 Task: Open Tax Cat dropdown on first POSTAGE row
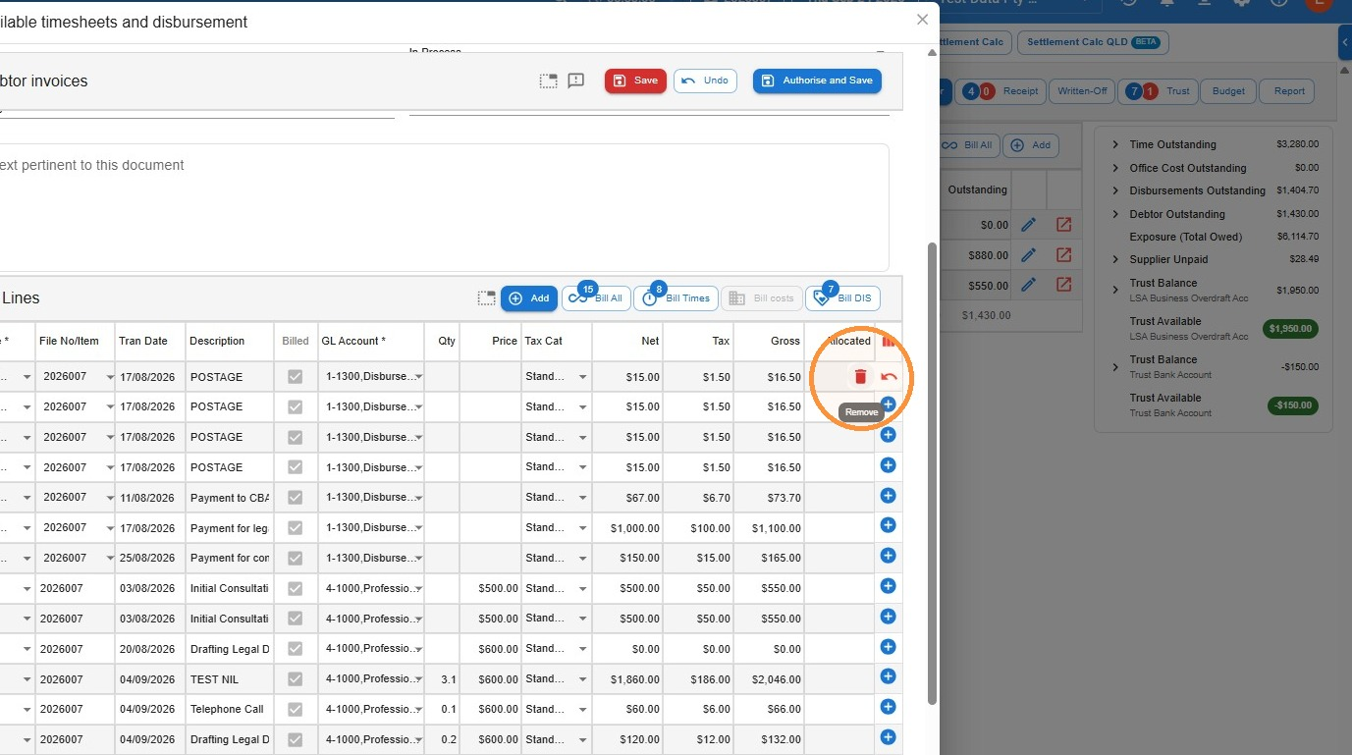coord(582,377)
